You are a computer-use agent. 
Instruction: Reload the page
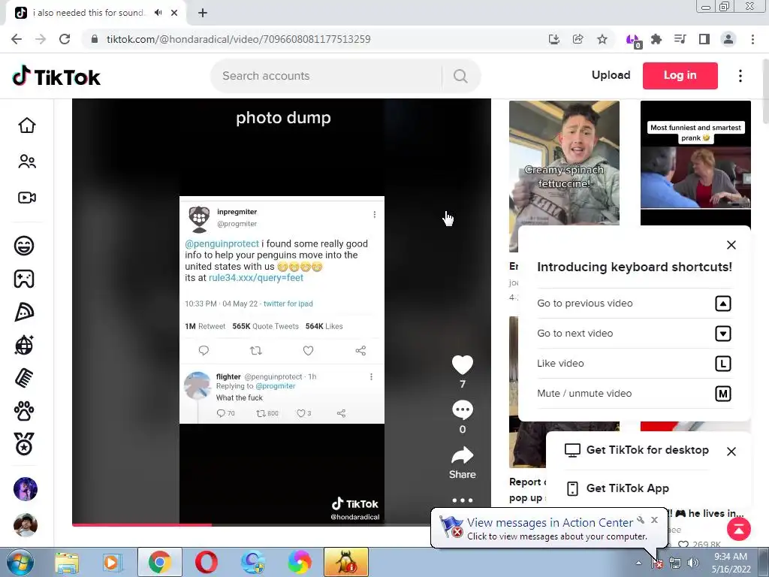point(65,39)
